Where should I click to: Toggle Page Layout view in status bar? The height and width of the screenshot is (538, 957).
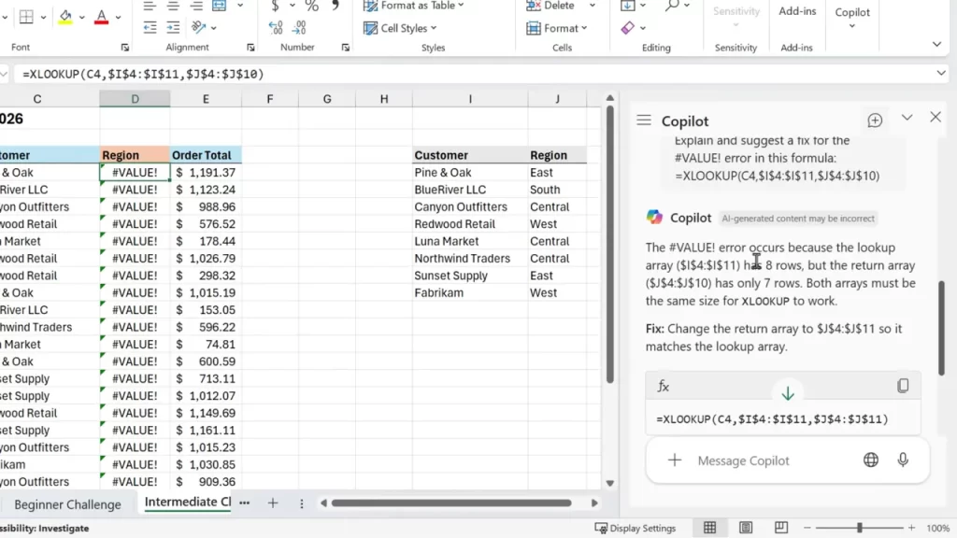tap(745, 528)
